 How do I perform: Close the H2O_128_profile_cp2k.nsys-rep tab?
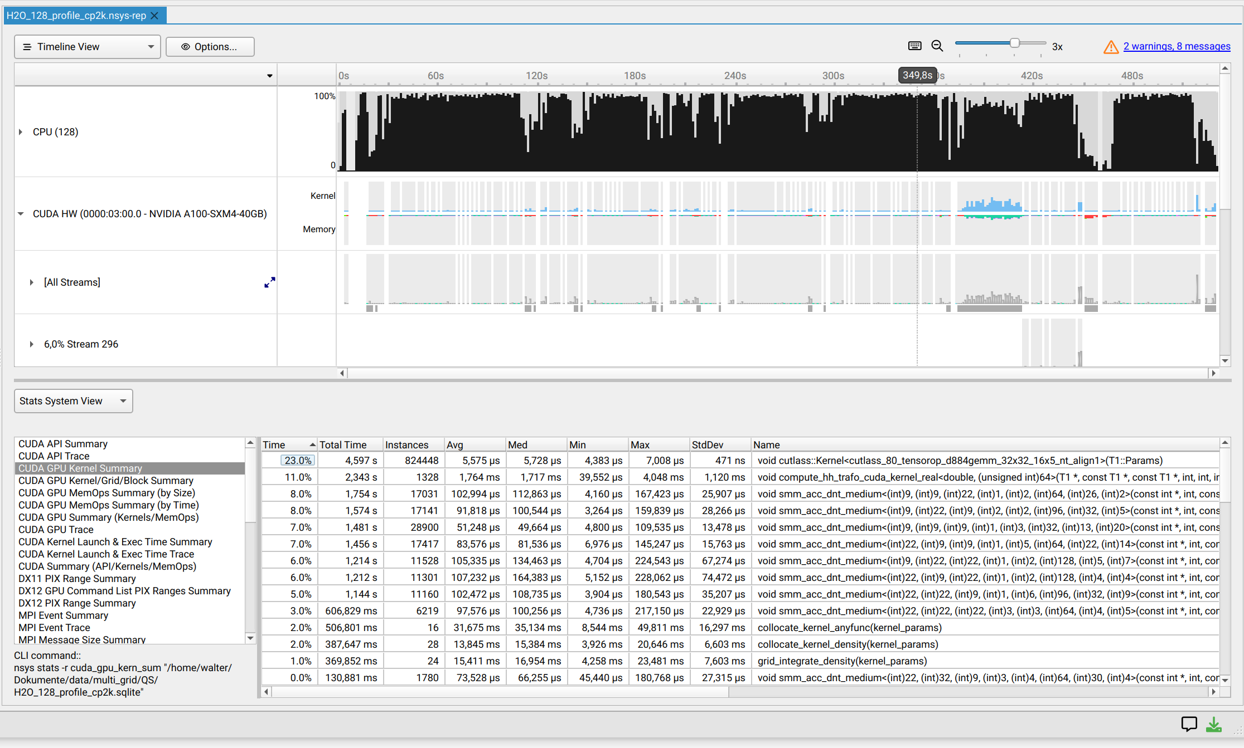point(154,16)
